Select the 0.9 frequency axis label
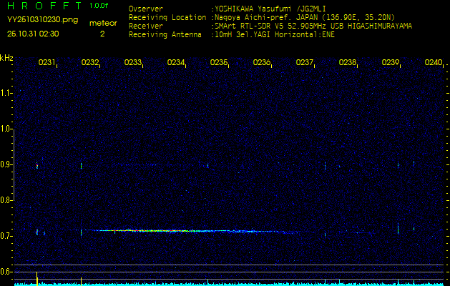450x286 pixels. click(x=6, y=164)
